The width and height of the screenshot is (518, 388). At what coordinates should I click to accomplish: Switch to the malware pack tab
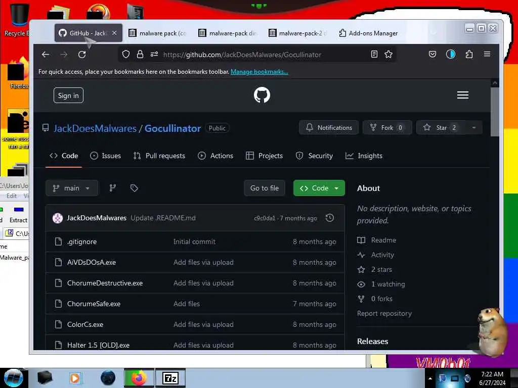158,33
